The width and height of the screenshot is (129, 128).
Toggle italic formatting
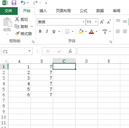47,31
